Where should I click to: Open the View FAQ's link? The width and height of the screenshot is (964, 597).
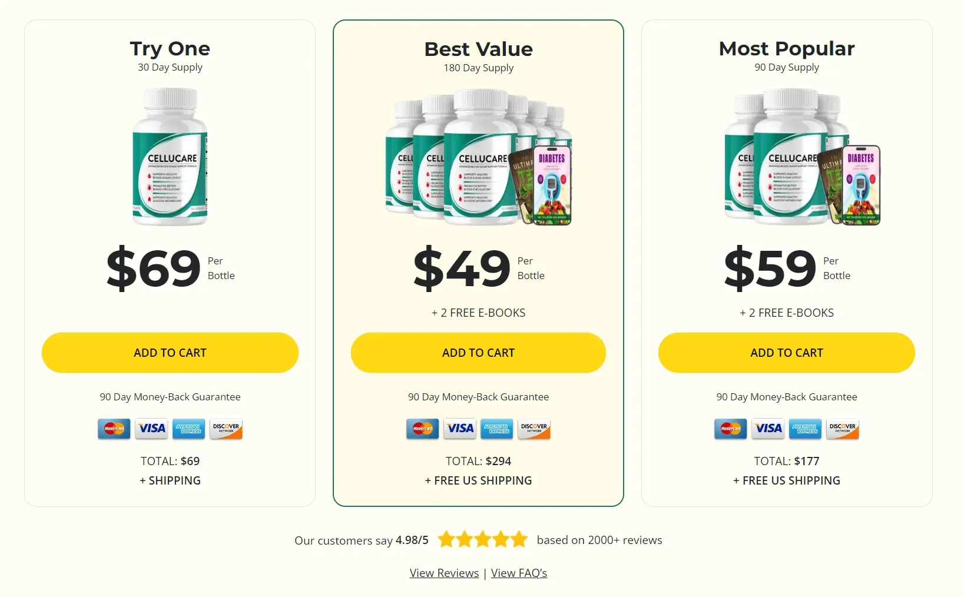coord(519,572)
